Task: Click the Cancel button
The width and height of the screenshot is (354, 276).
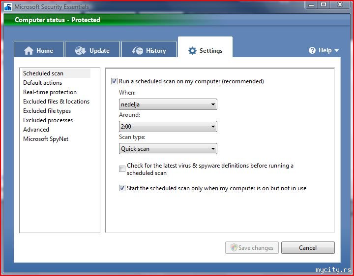Action: (x=308, y=247)
